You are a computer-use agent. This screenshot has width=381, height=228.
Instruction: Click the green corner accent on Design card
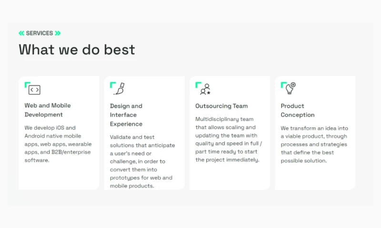pyautogui.click(x=112, y=84)
